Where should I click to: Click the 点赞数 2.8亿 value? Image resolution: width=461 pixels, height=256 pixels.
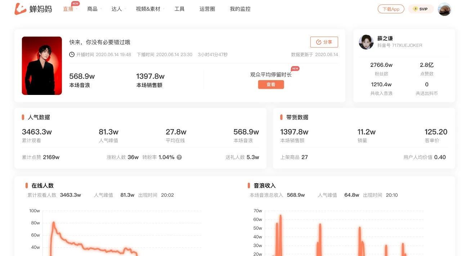click(427, 65)
